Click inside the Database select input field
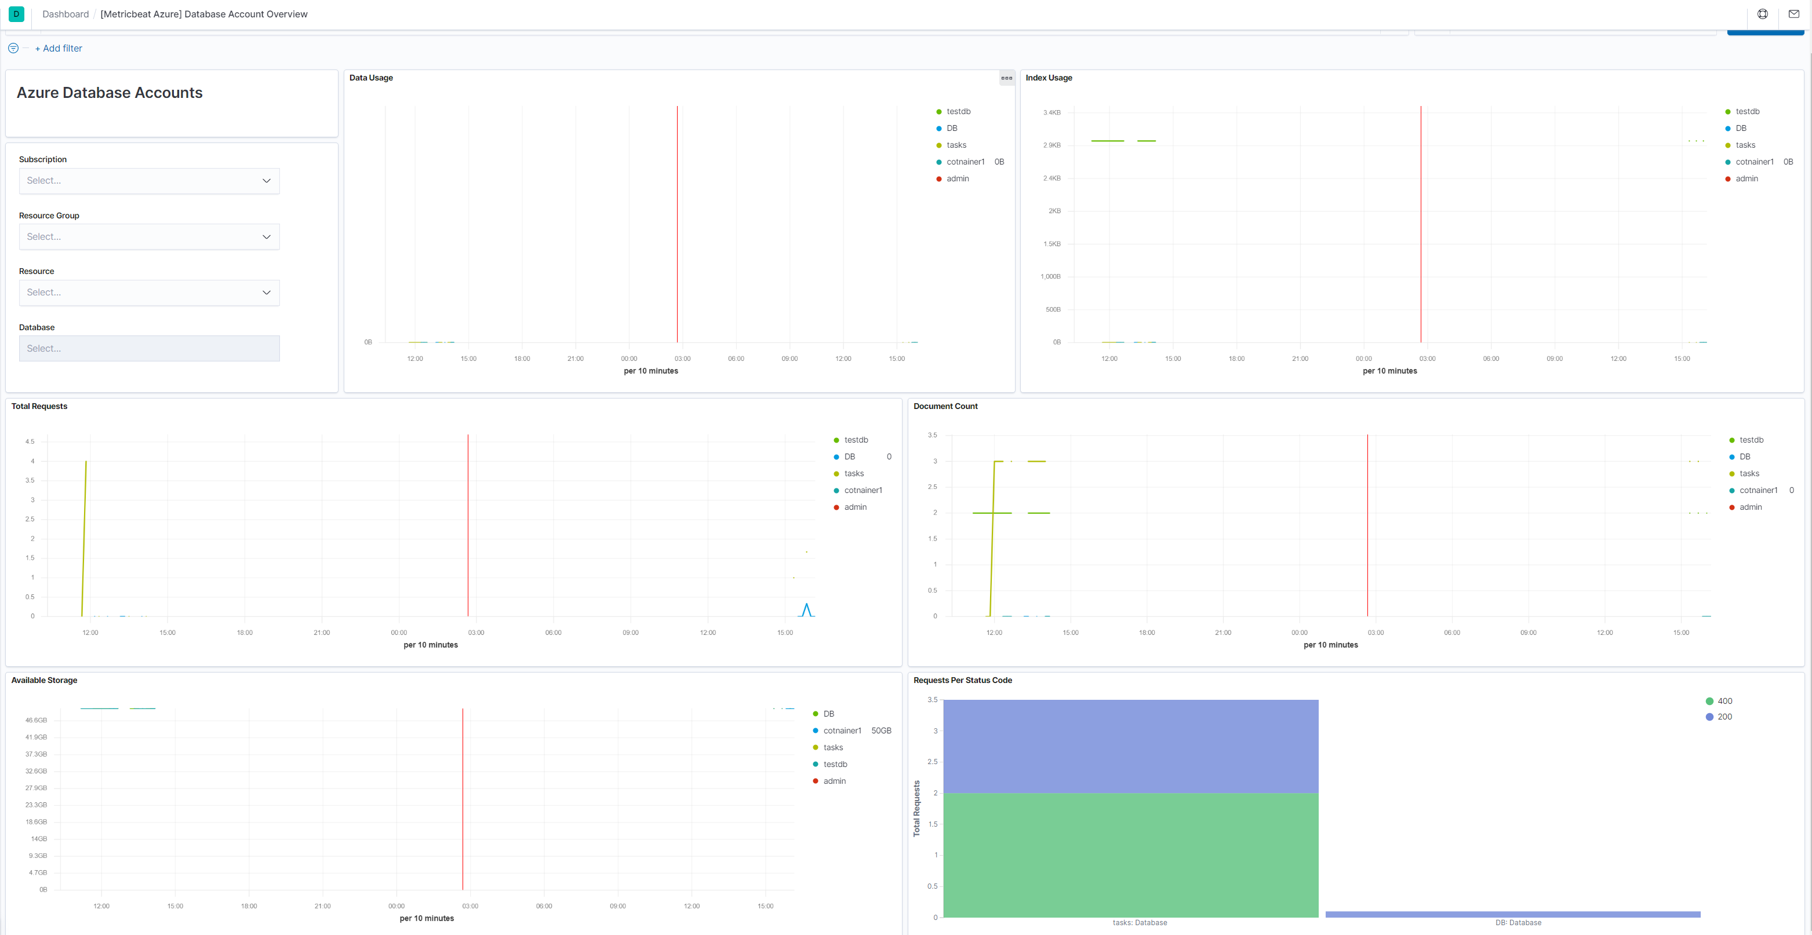The image size is (1812, 935). point(149,348)
